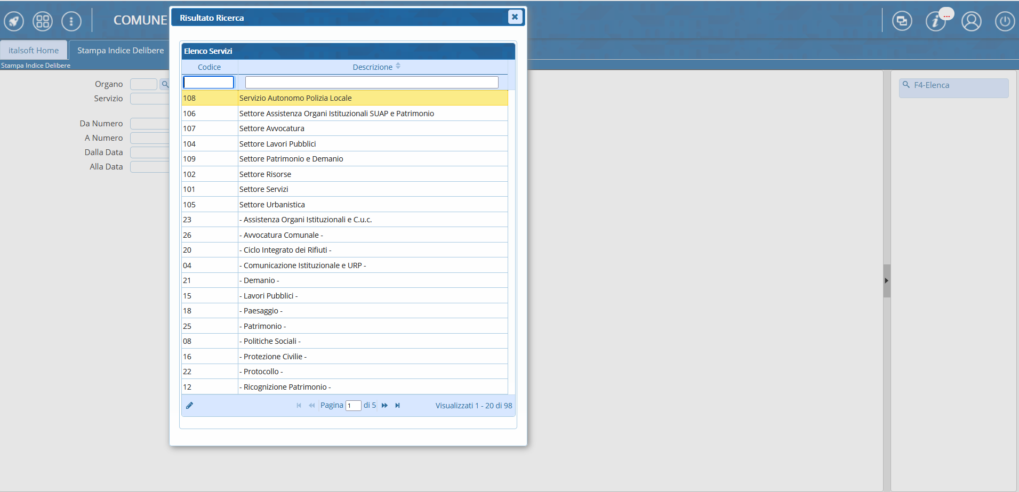Go to next page of results
1019x492 pixels.
click(384, 406)
